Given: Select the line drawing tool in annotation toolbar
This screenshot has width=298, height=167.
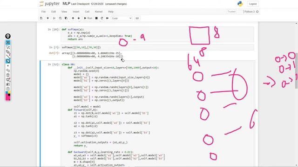Looking at the screenshot, I should click(8, 57).
